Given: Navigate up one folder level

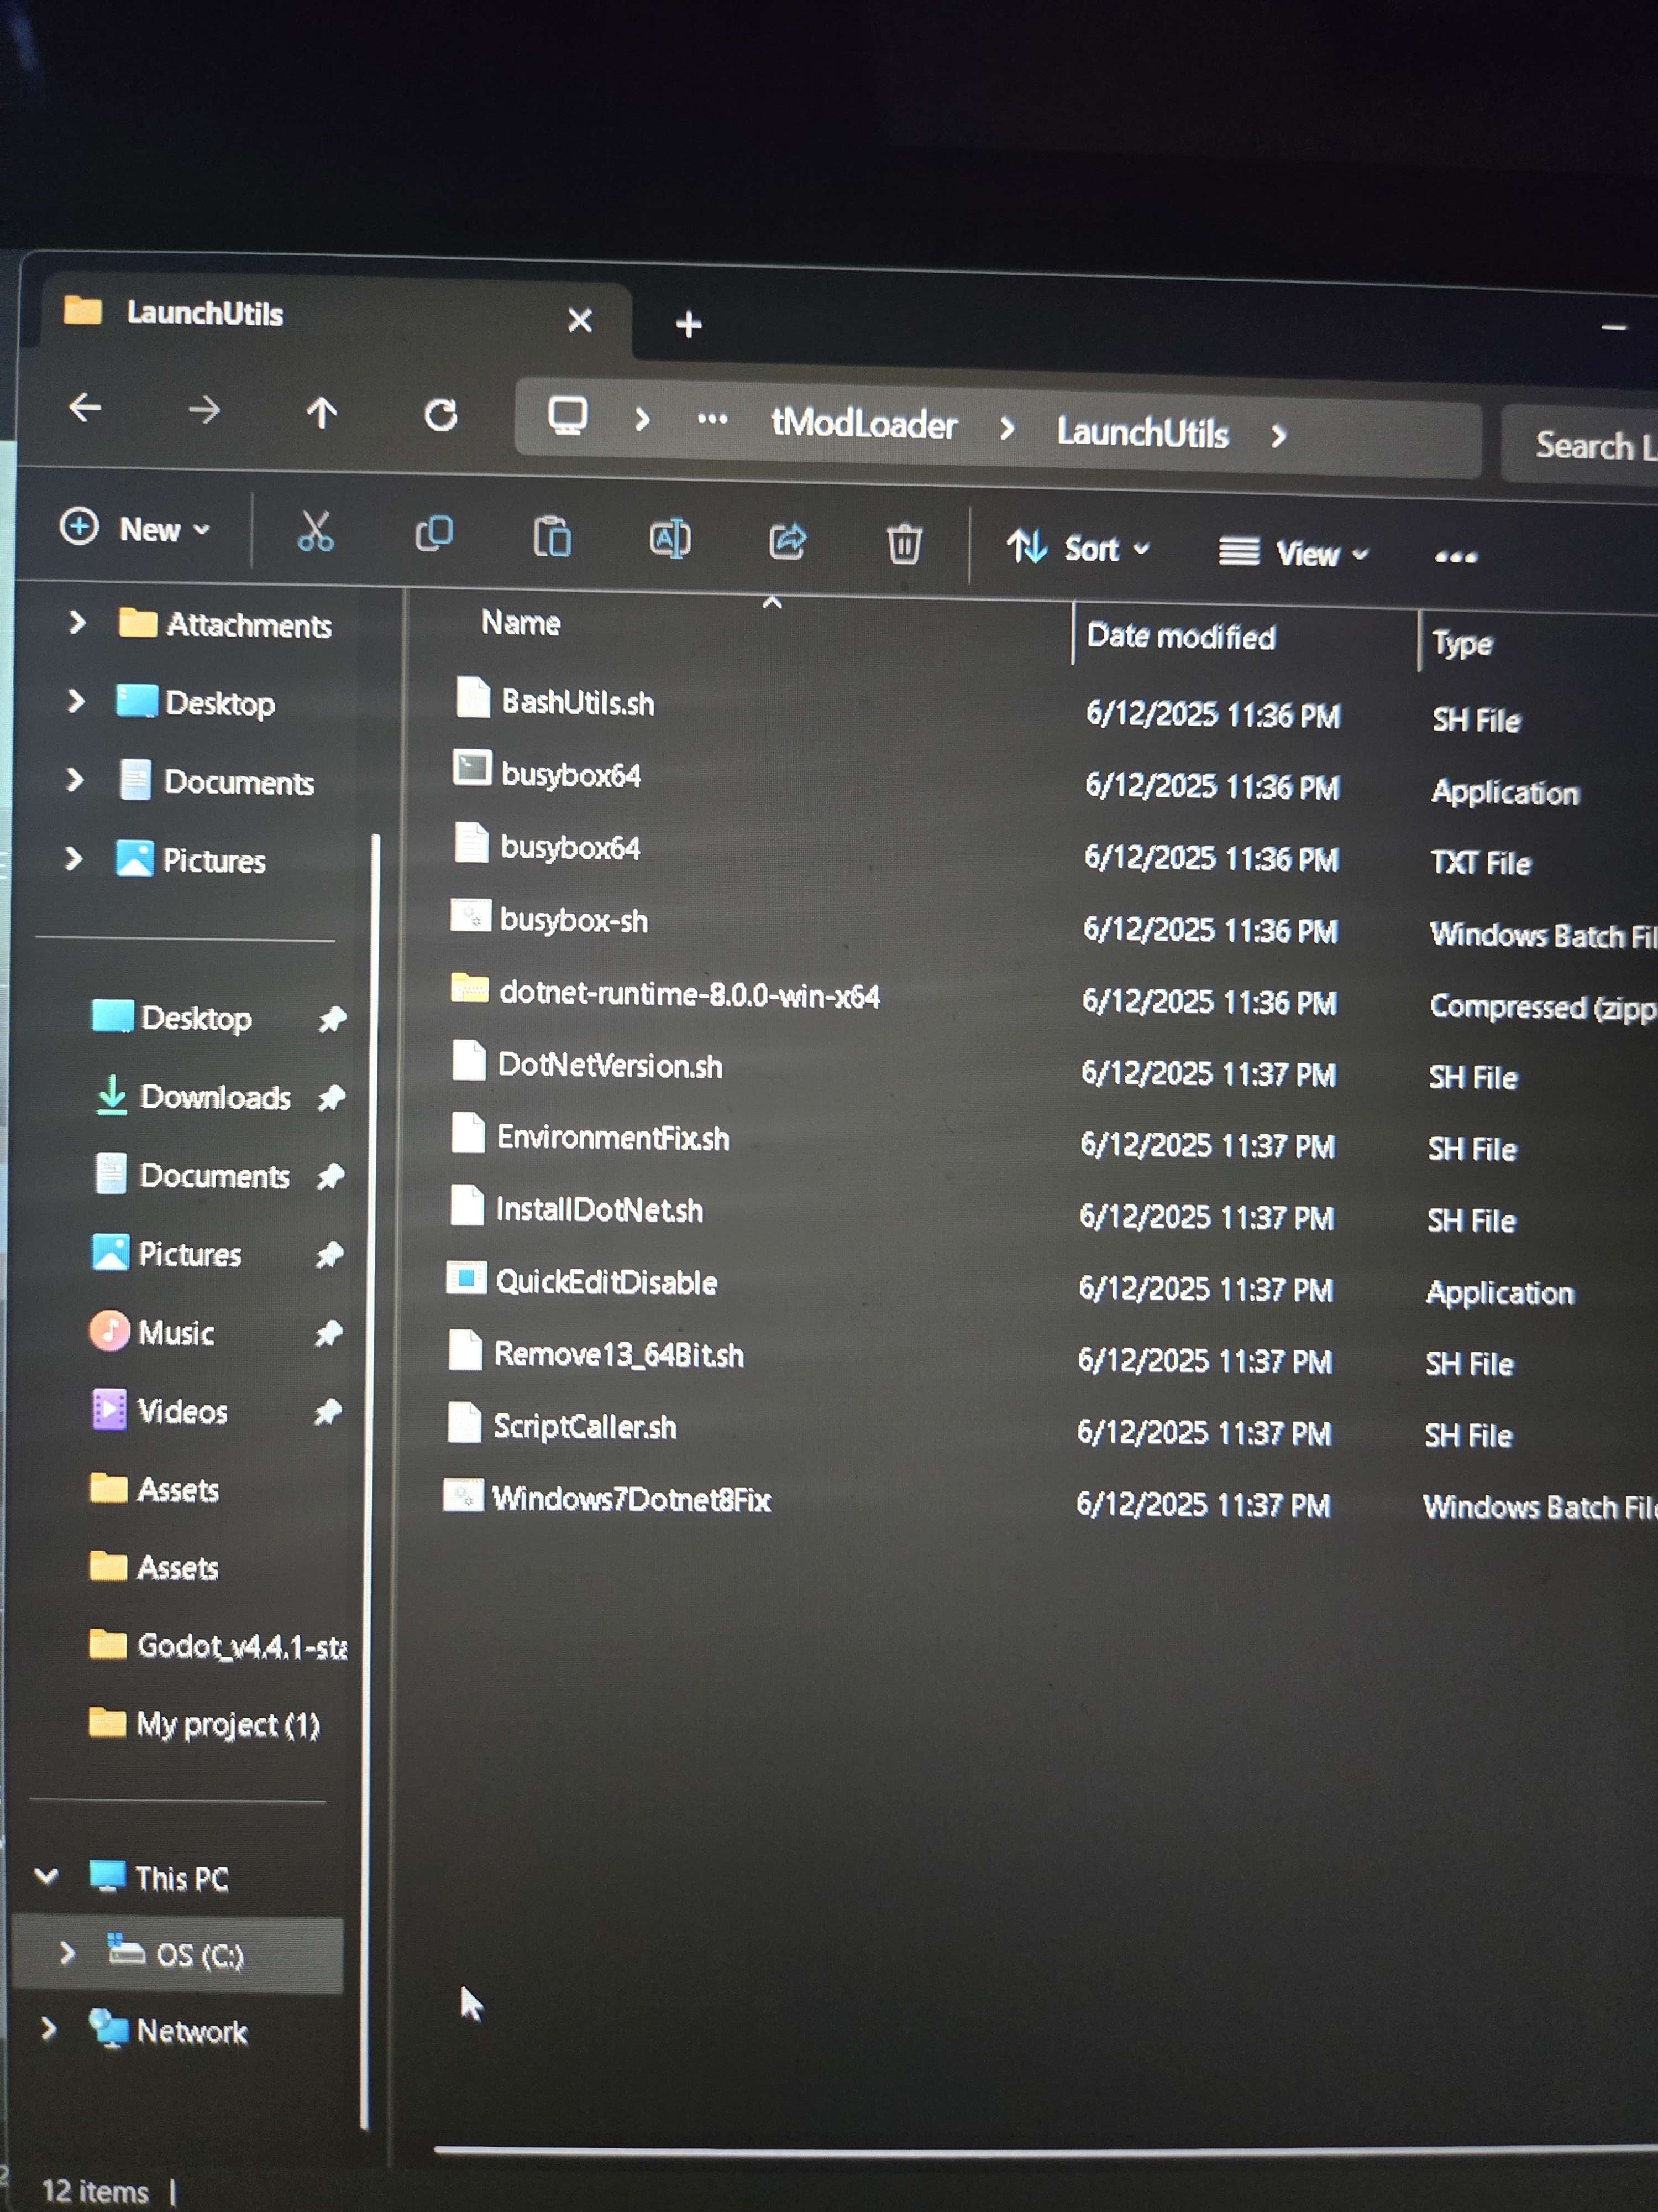Looking at the screenshot, I should pyautogui.click(x=322, y=412).
